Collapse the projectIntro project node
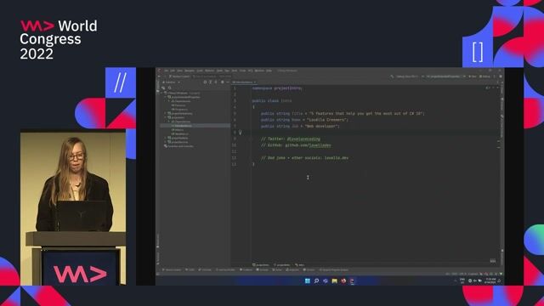 pyautogui.click(x=165, y=117)
